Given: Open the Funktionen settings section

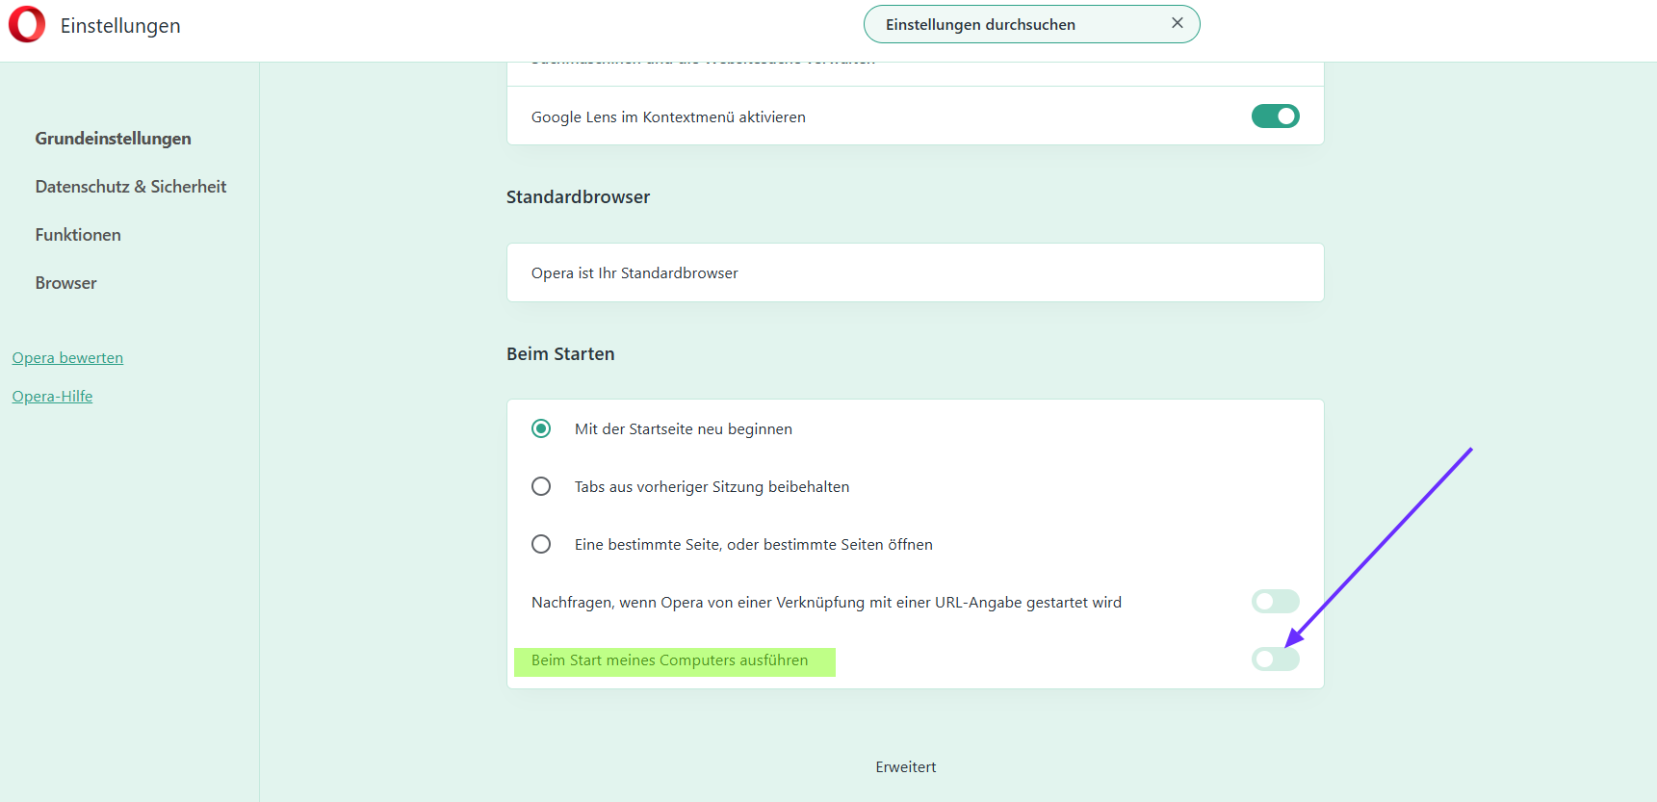Looking at the screenshot, I should tap(78, 235).
